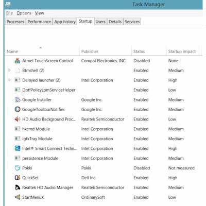206x206 pixels.
Task: Open the App history tab
Action: (65, 22)
